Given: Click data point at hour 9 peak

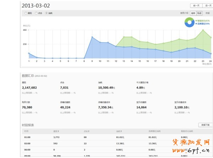Looking at the screenshot, I should (x=92, y=37).
